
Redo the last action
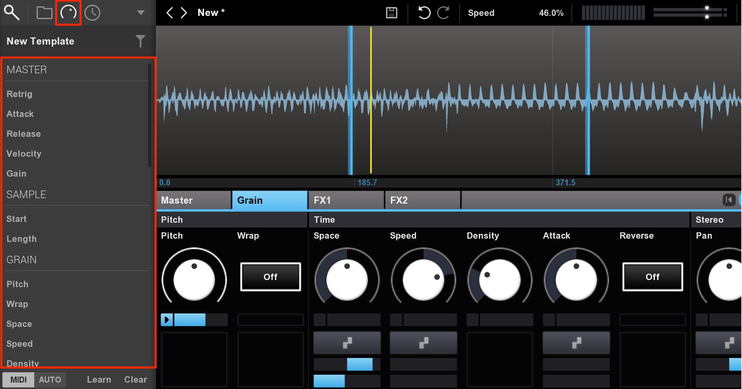coord(443,13)
